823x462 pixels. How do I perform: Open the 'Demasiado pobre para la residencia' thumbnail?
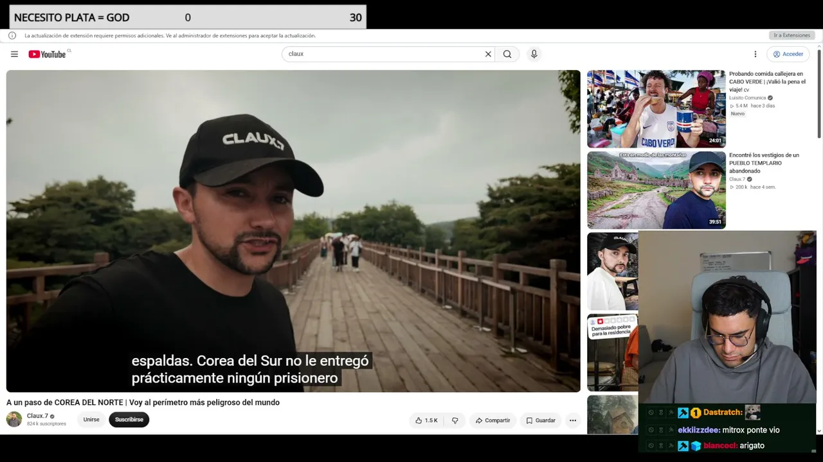pos(613,352)
